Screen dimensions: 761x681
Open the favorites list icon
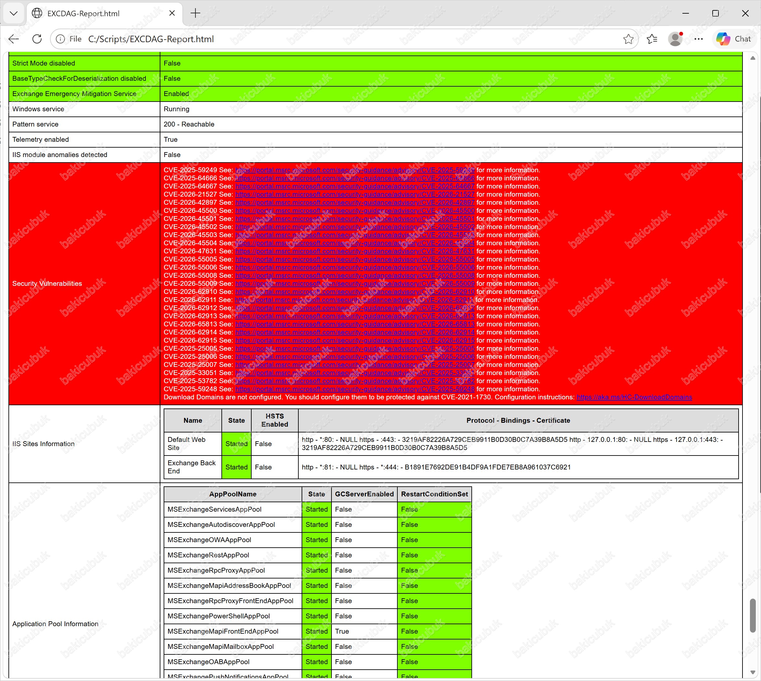(x=652, y=39)
